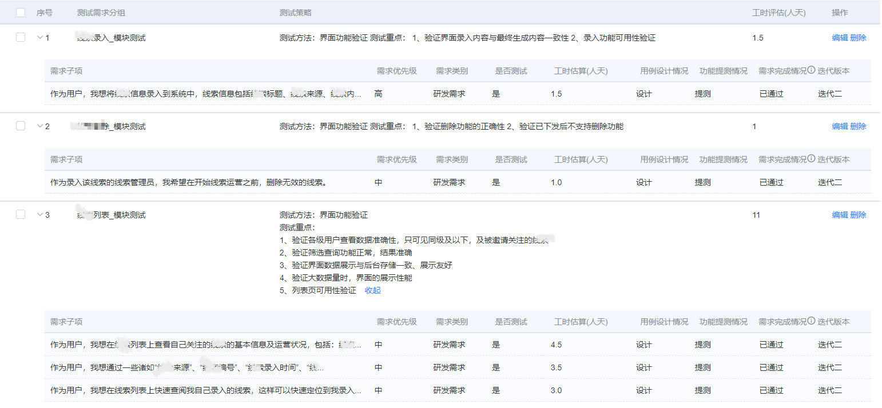Select the 录入_模块测试 group name
The image size is (882, 408).
111,38
